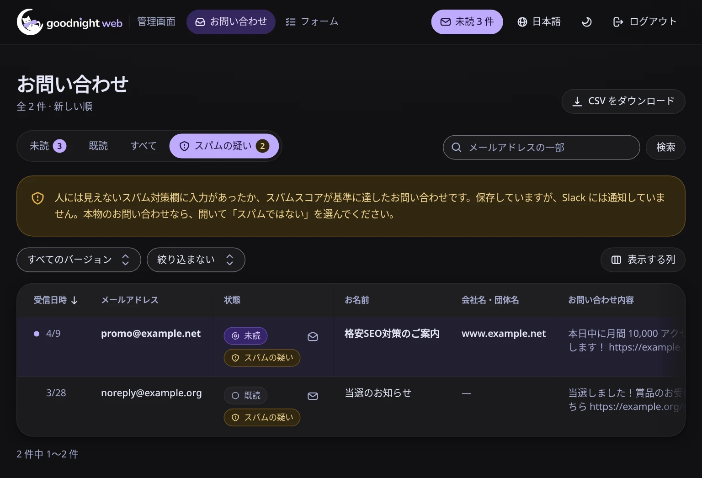This screenshot has height=478, width=702.
Task: Open the すべてのバージョン dropdown
Action: (x=79, y=260)
